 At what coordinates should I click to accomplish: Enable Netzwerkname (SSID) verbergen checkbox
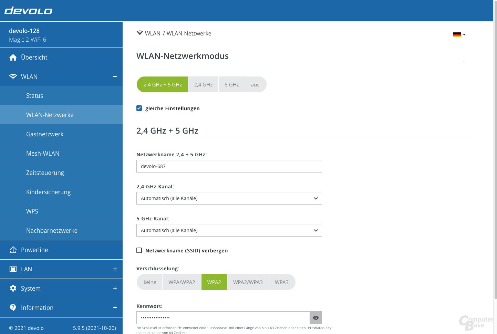139,250
